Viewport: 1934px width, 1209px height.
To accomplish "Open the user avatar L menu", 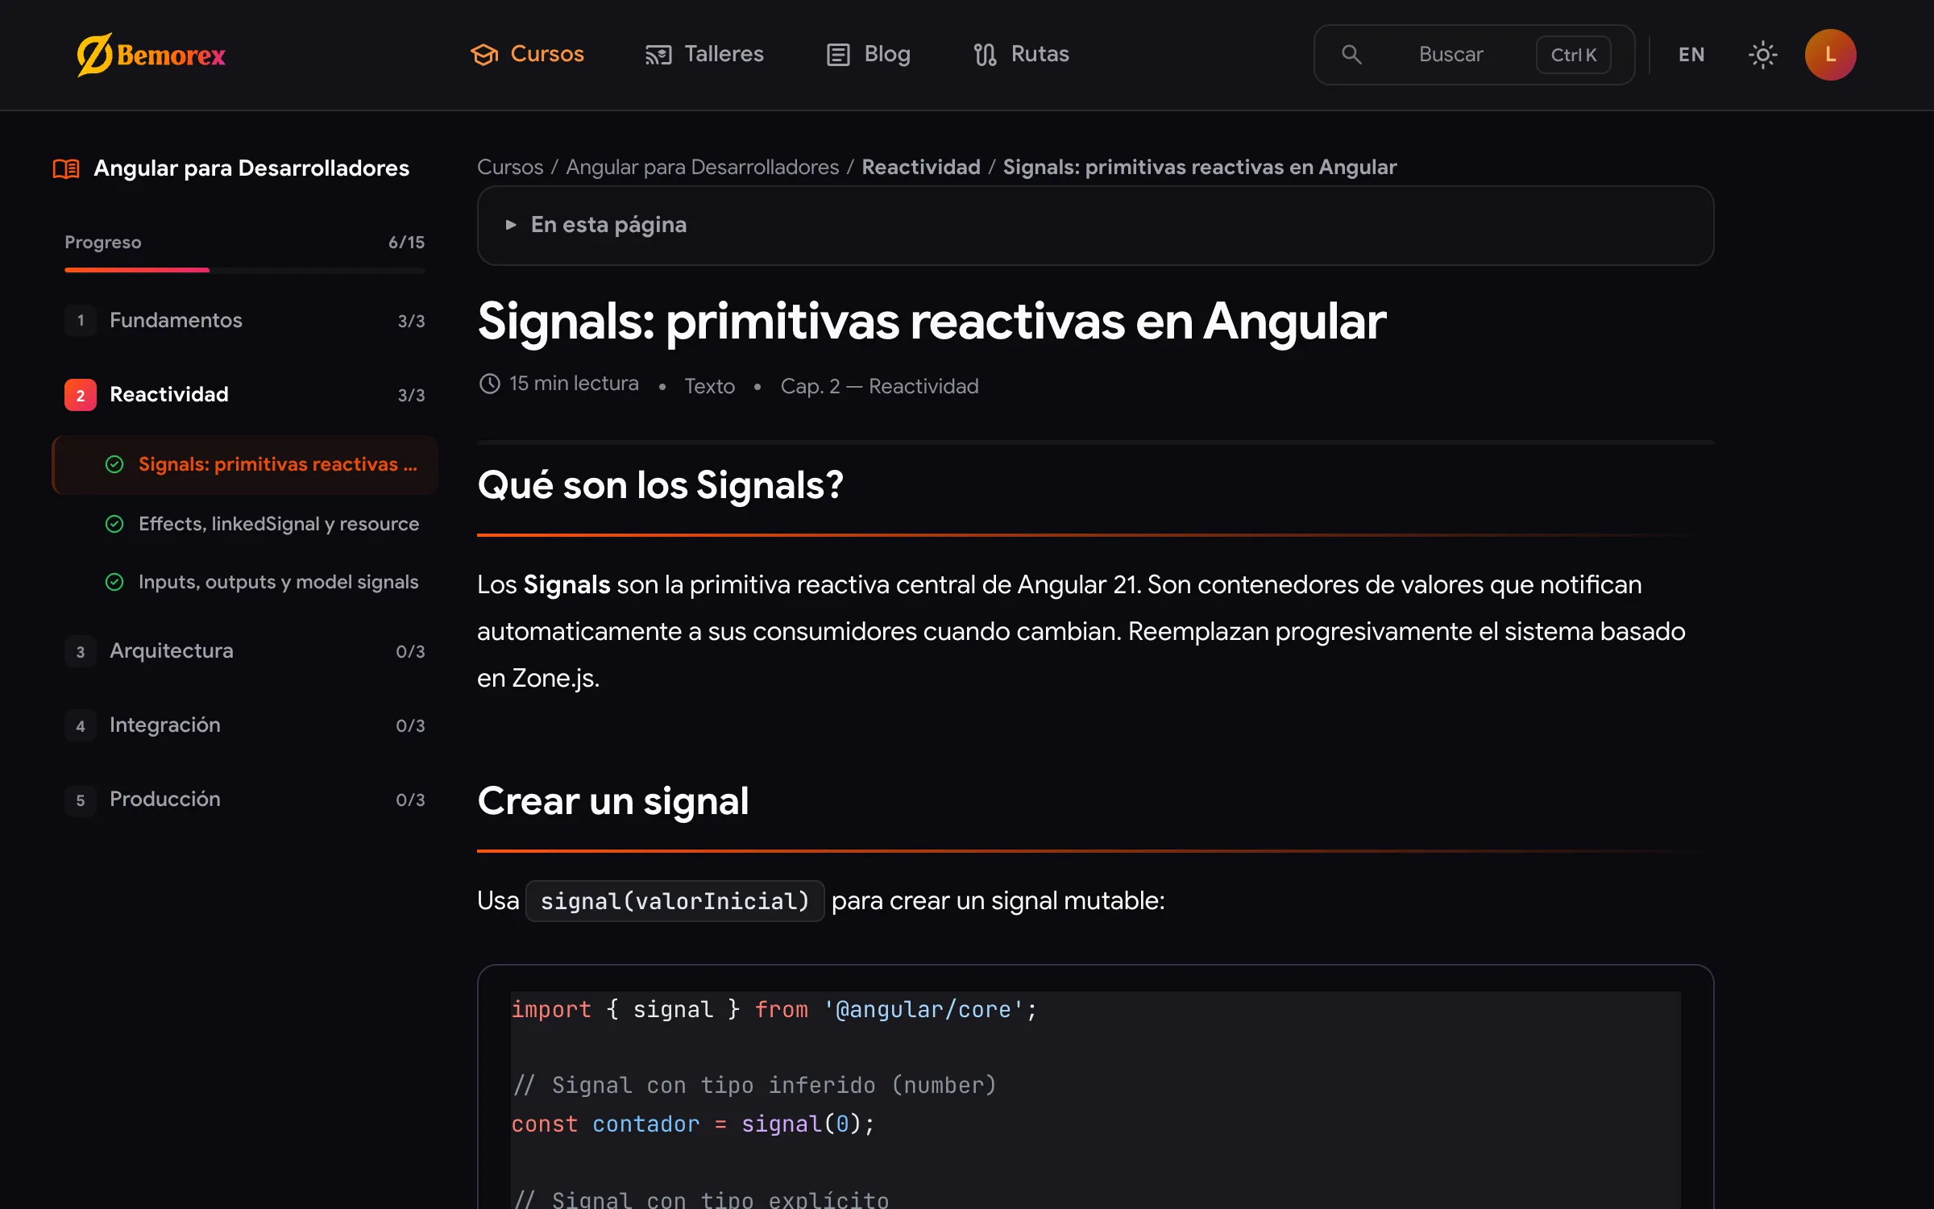I will [x=1830, y=55].
